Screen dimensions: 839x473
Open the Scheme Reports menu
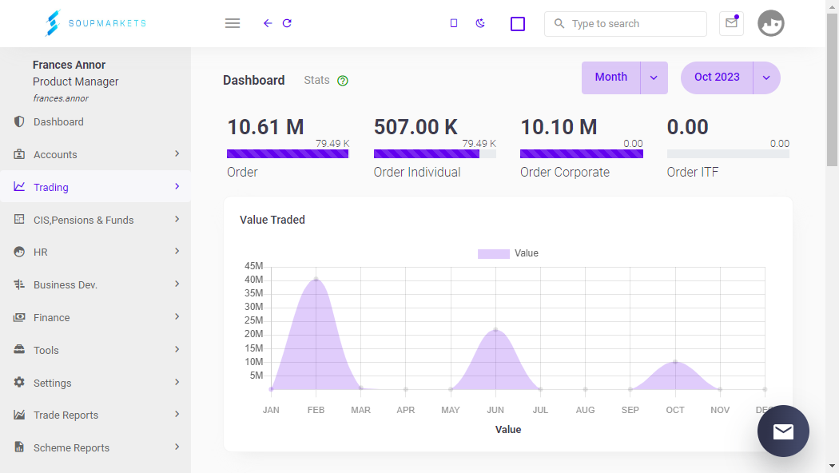click(x=95, y=448)
